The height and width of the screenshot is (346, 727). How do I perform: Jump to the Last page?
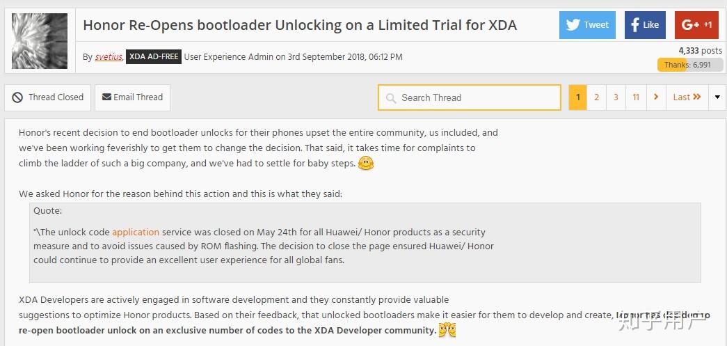tap(687, 97)
